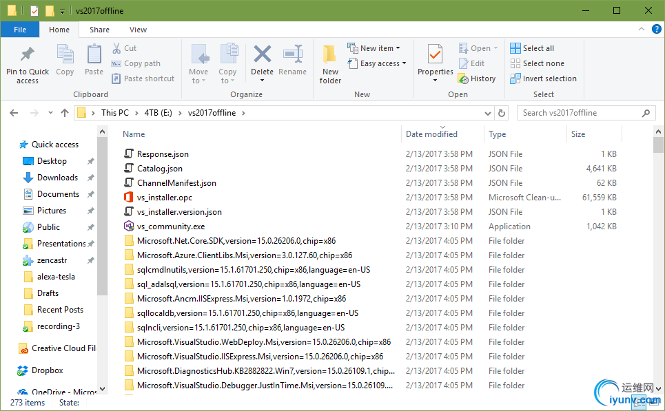Click the file list scrollbar thumb
The width and height of the screenshot is (665, 411).
point(658,145)
